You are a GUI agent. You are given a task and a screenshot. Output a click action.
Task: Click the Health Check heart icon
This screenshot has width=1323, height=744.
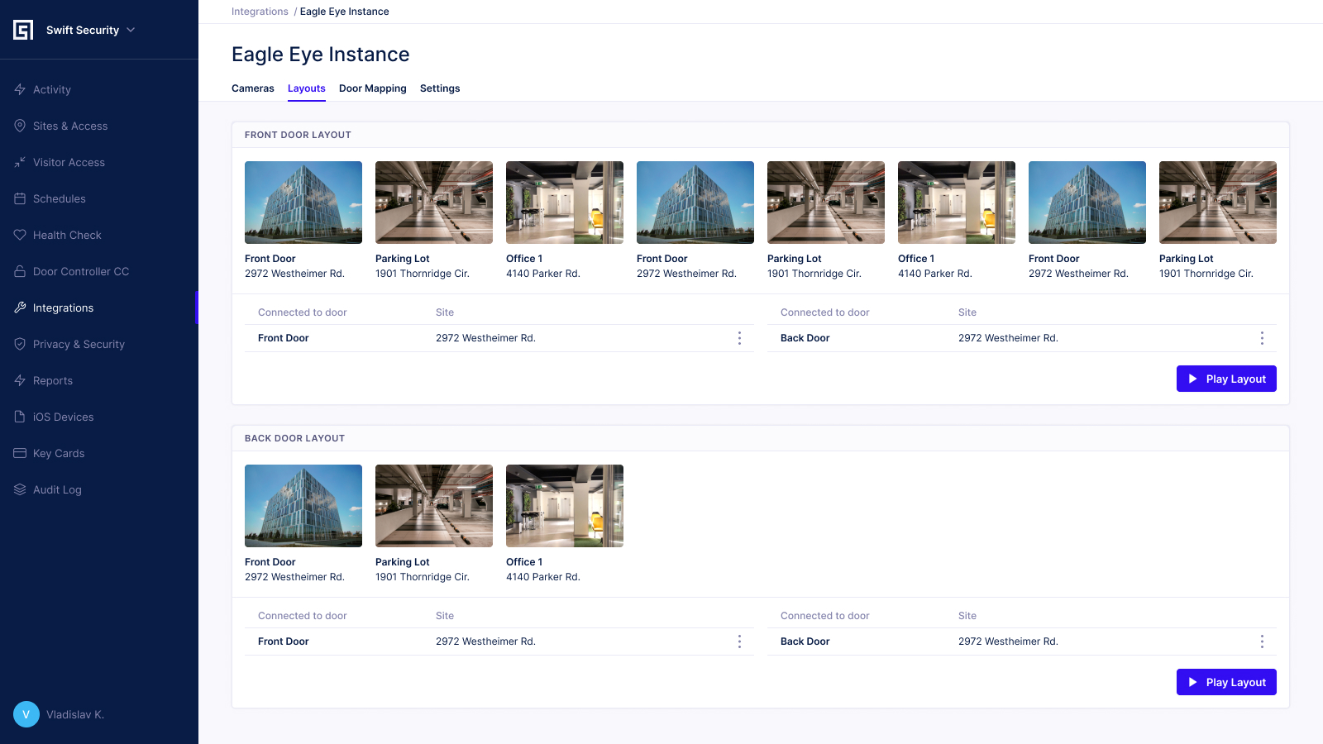tap(20, 235)
